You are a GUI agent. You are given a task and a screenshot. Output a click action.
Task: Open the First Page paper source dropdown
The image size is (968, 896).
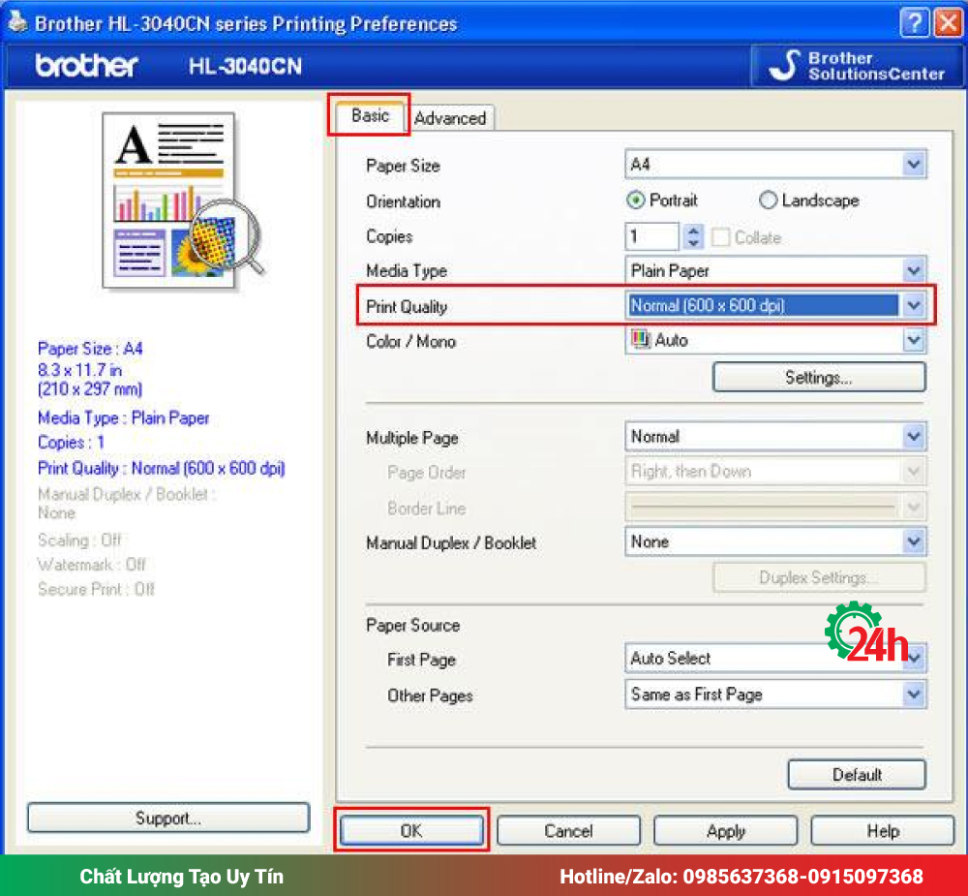coord(775,658)
